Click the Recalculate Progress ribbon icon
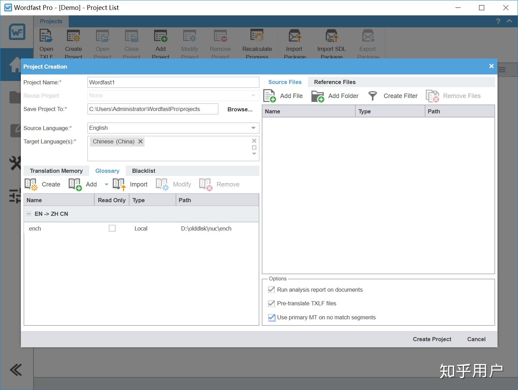518x390 pixels. click(x=257, y=36)
